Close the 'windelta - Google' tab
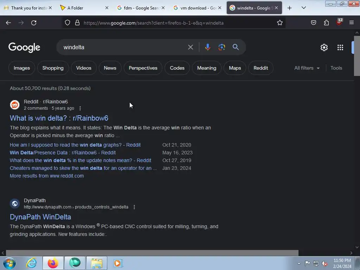 (276, 8)
